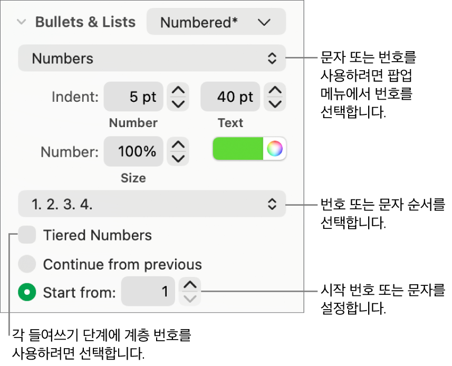Increase number size with up arrow

(x=179, y=146)
